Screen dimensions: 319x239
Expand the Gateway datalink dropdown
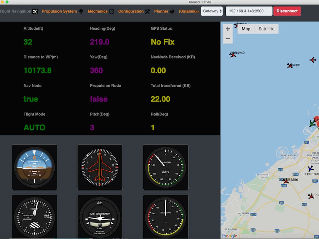click(212, 11)
